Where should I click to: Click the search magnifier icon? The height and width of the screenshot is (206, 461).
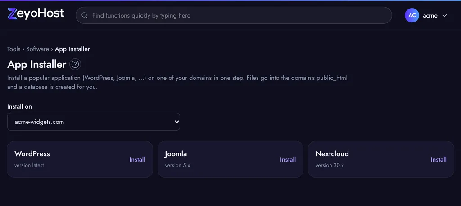click(x=85, y=16)
